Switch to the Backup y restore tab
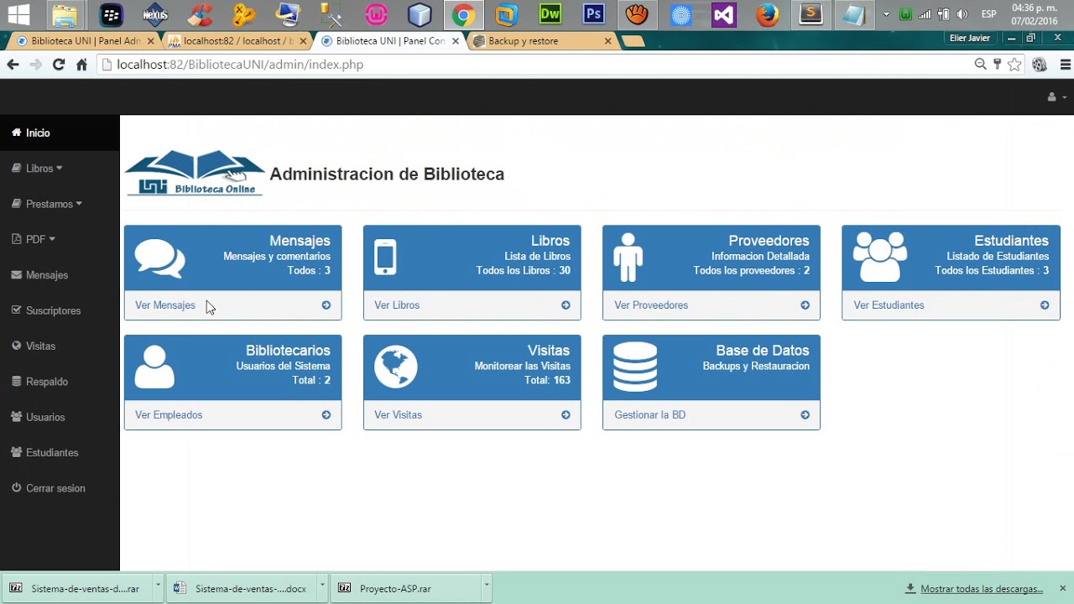 coord(523,41)
